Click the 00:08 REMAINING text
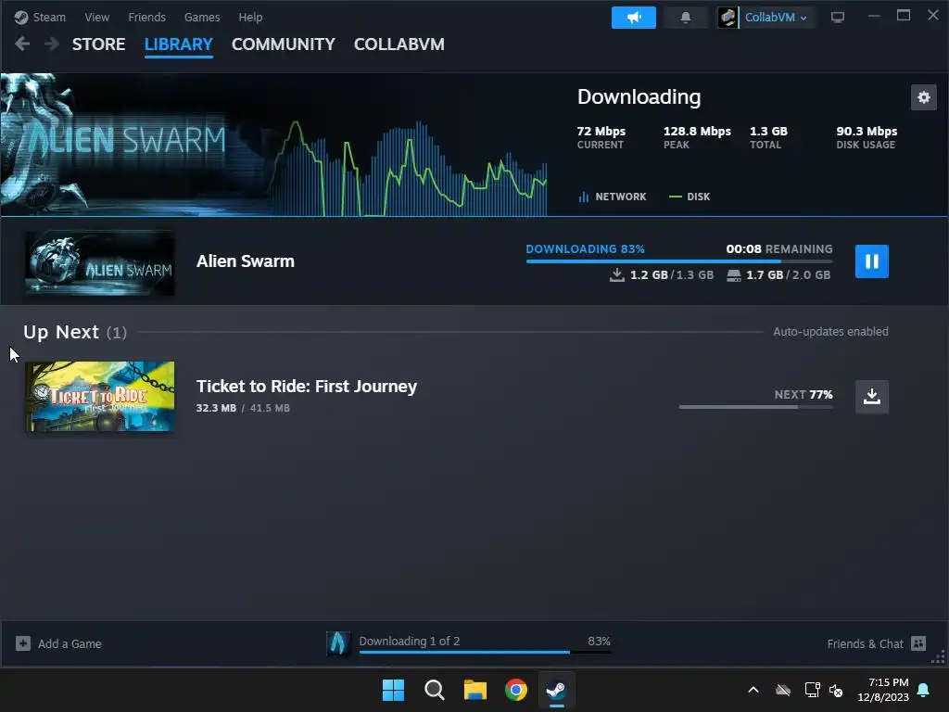Screen dimensions: 949x712 [778, 248]
